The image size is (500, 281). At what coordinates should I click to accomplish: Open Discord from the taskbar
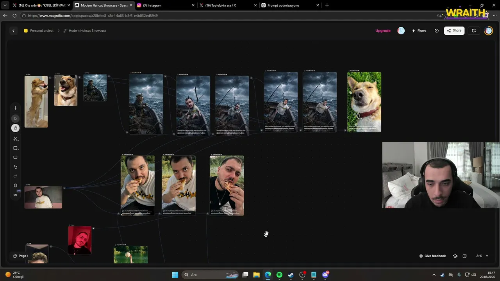325,275
